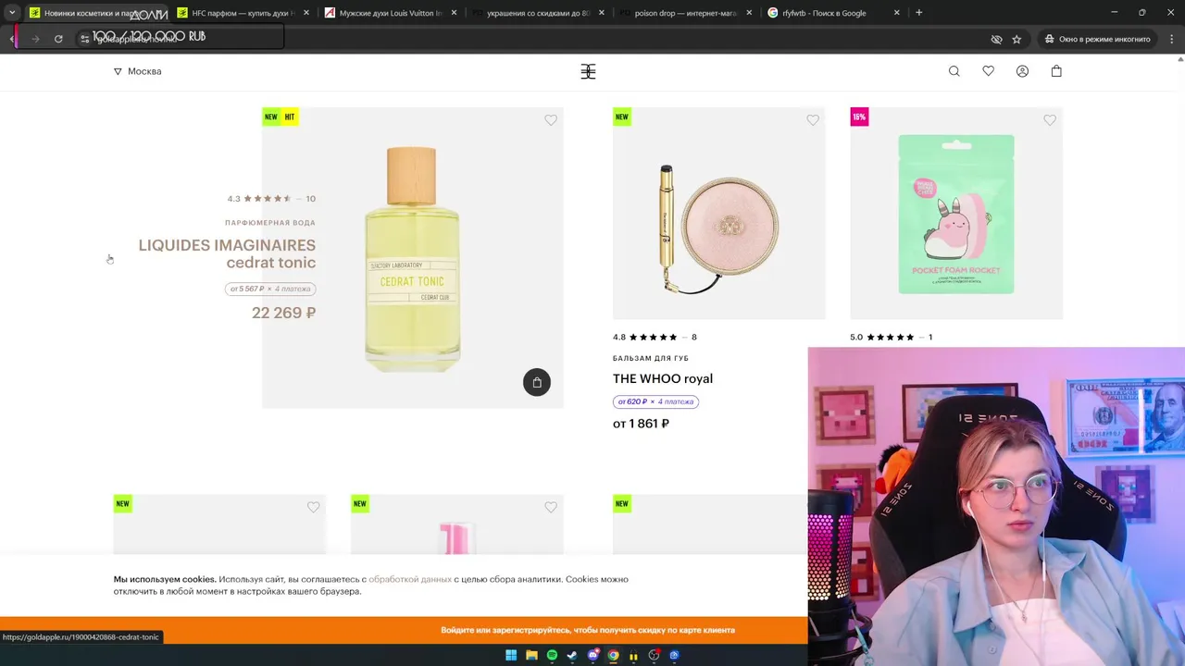Click the обработкой данных link

click(x=410, y=579)
